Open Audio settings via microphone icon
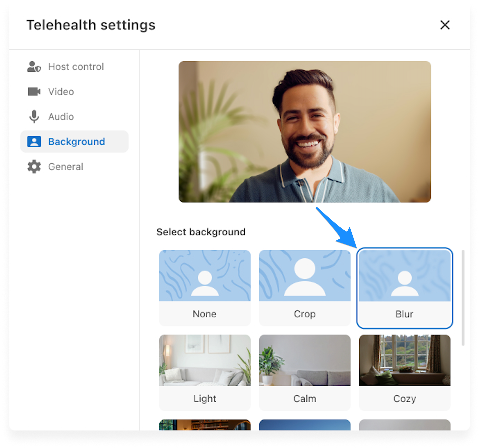The height and width of the screenshot is (448, 479). click(34, 116)
